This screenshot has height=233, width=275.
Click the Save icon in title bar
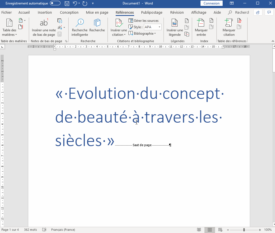pos(67,3)
